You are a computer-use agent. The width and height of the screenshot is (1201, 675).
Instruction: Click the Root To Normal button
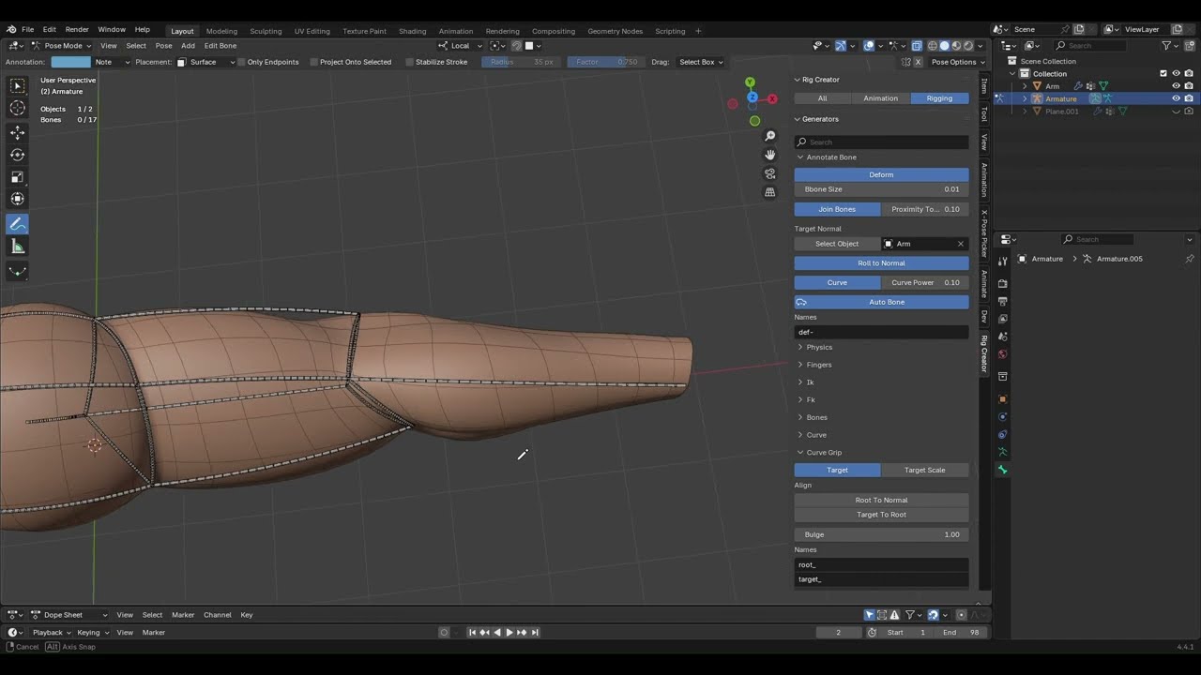[881, 500]
